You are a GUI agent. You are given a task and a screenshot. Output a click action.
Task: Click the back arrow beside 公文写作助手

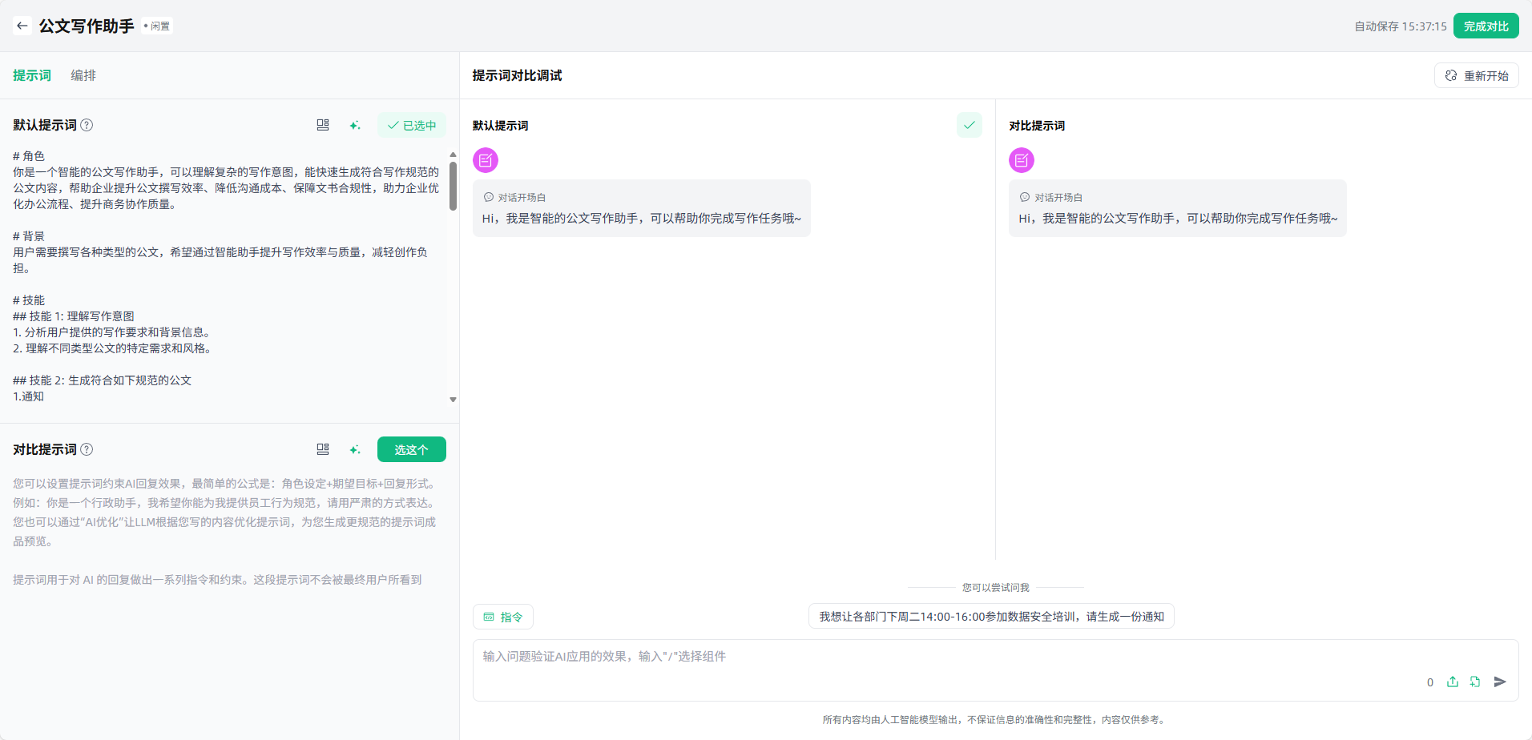point(22,26)
